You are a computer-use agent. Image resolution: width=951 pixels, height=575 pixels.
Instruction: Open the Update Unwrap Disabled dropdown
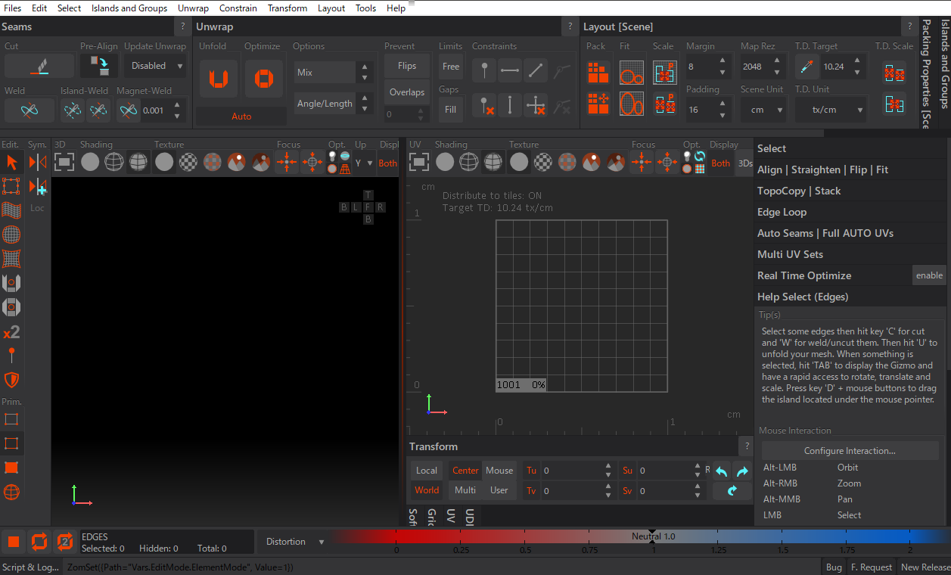click(x=154, y=65)
